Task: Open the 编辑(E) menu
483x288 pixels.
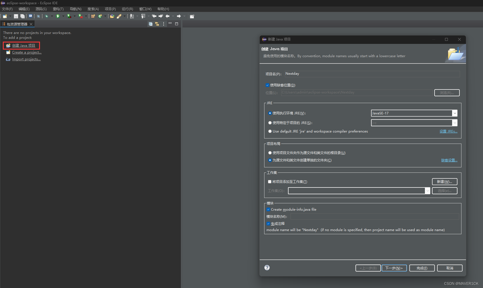Action: coord(24,9)
